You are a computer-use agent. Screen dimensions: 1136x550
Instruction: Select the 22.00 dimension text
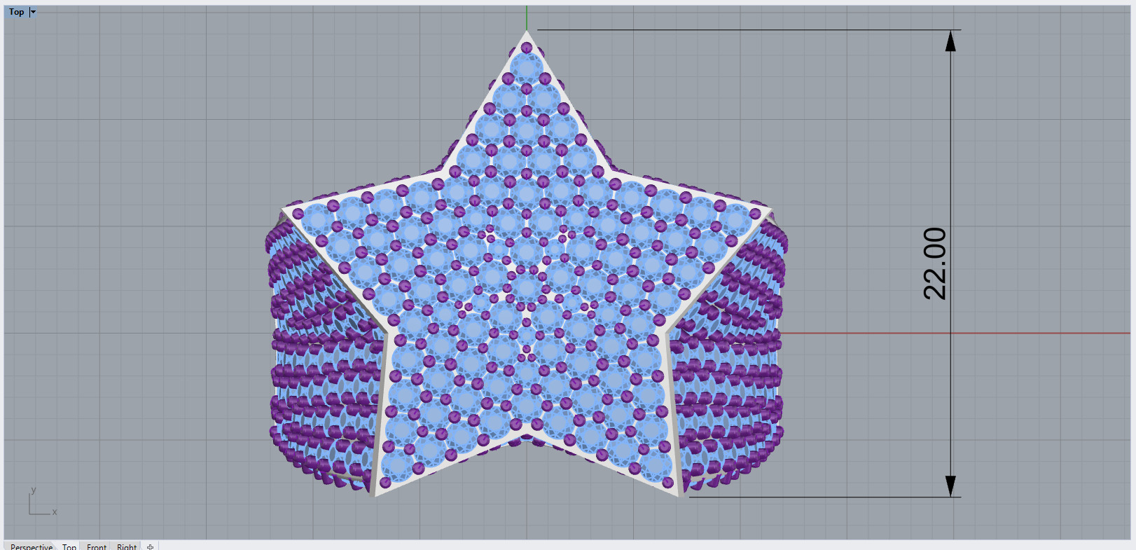click(935, 263)
